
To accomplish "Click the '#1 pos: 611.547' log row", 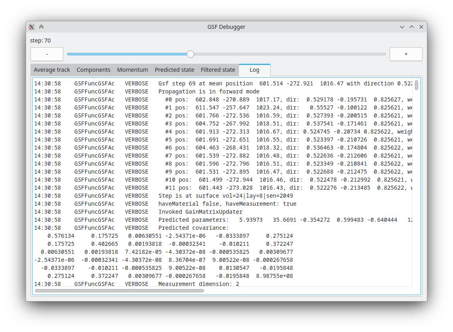I will (x=223, y=107).
